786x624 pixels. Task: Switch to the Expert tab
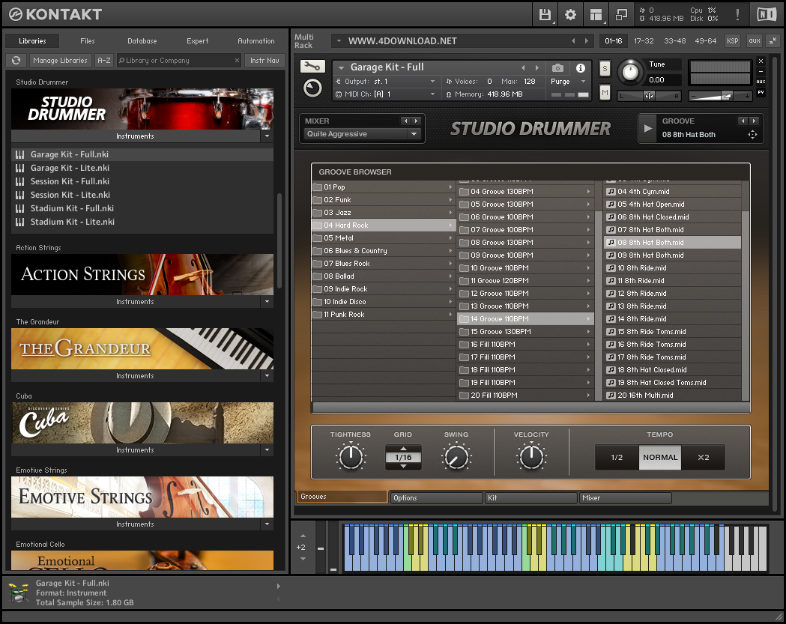click(197, 40)
